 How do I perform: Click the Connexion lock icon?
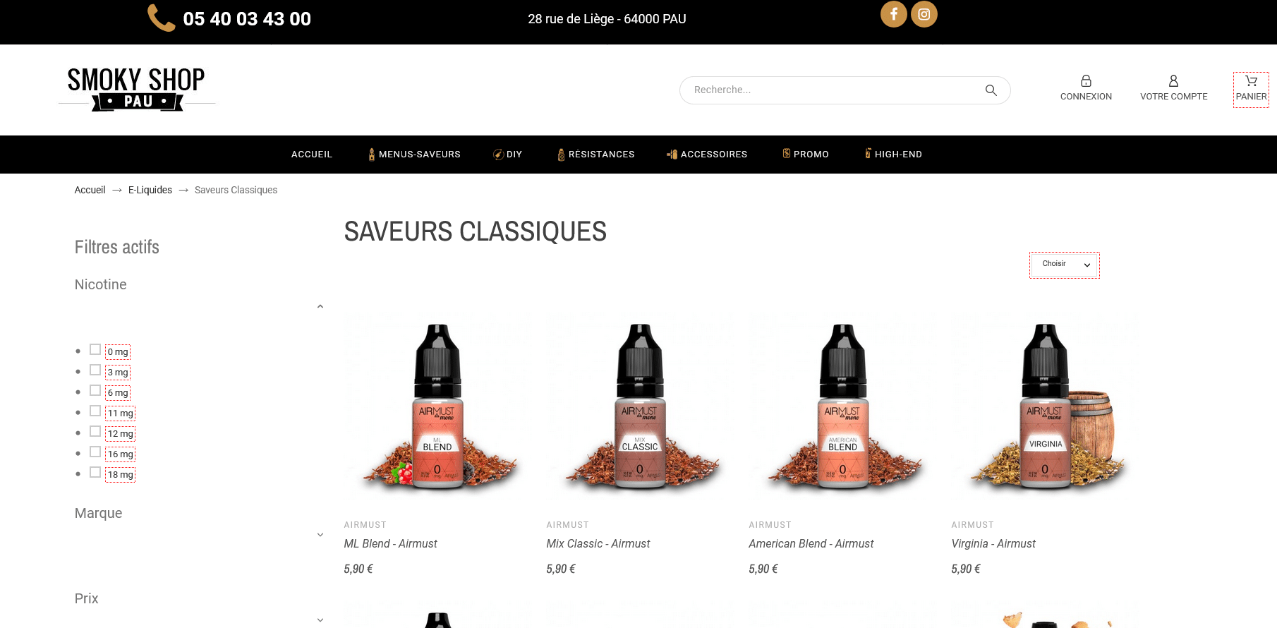tap(1086, 81)
